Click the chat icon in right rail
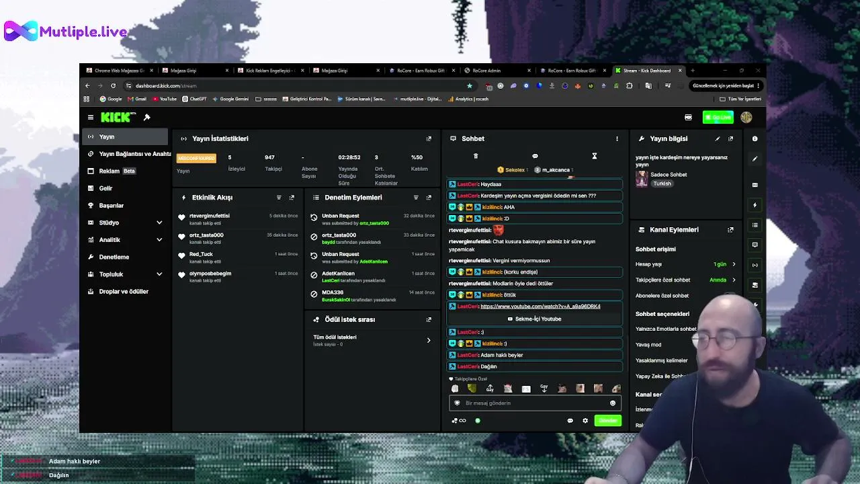The width and height of the screenshot is (860, 484). click(755, 245)
